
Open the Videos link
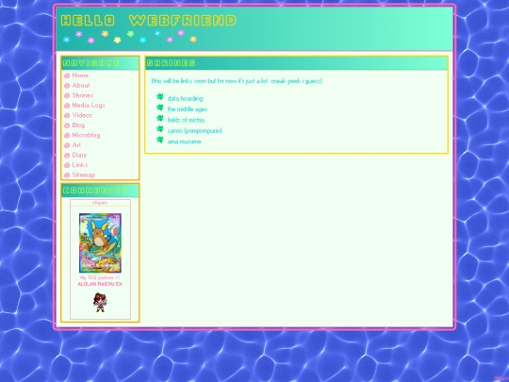coord(82,115)
